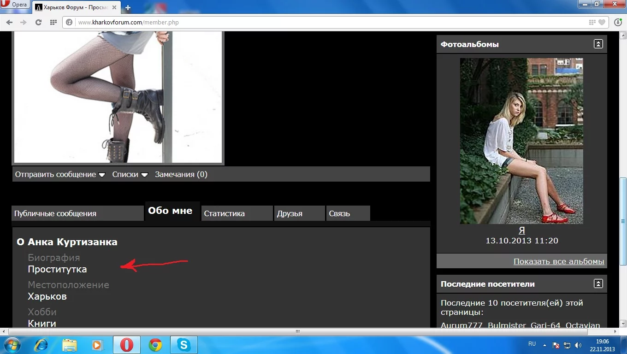The height and width of the screenshot is (354, 627).
Task: Open the Статистика tab
Action: [x=237, y=213]
